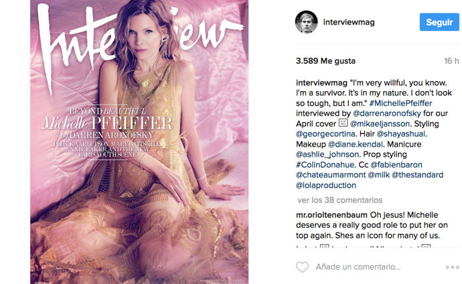Open the #MichellePfeiffer hashtag
This screenshot has width=462, height=284.
[400, 103]
